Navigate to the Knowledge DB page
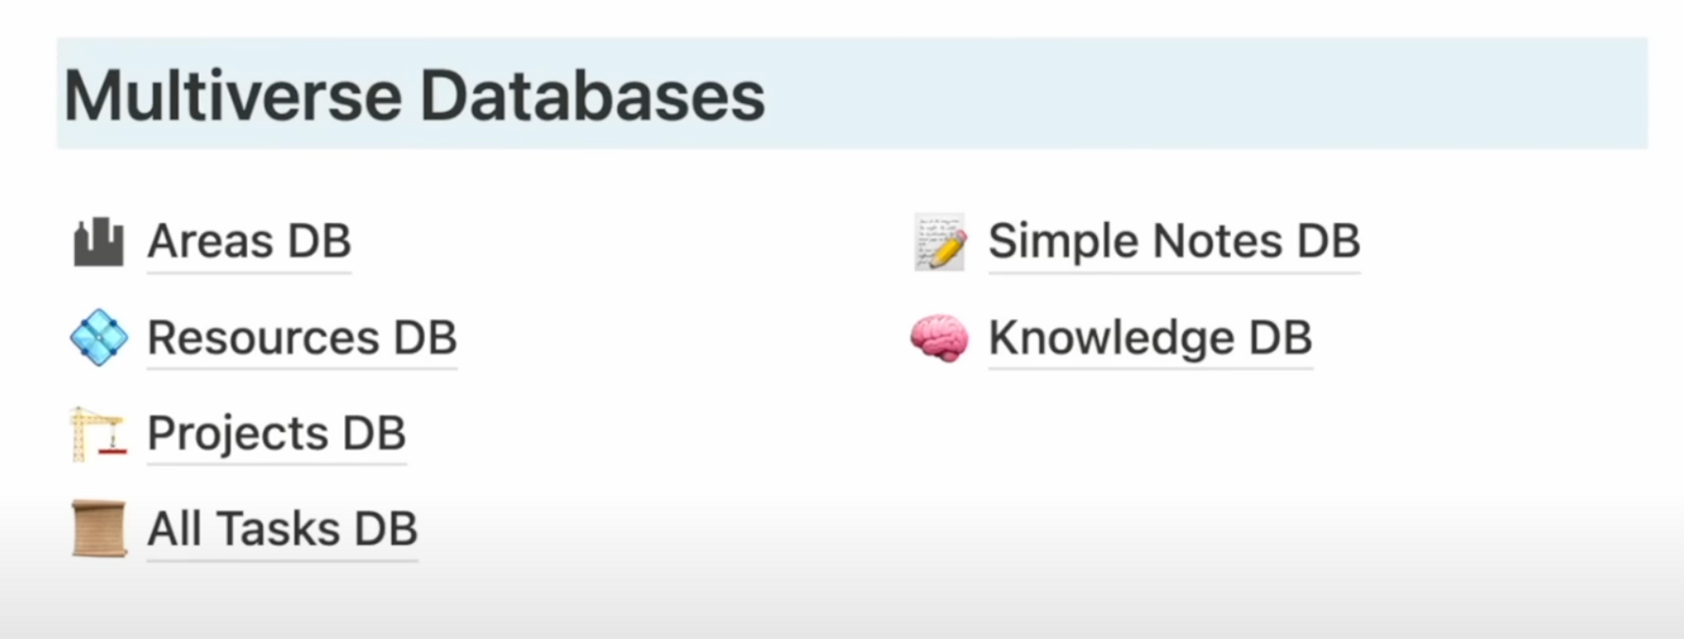1684x639 pixels. [1150, 338]
